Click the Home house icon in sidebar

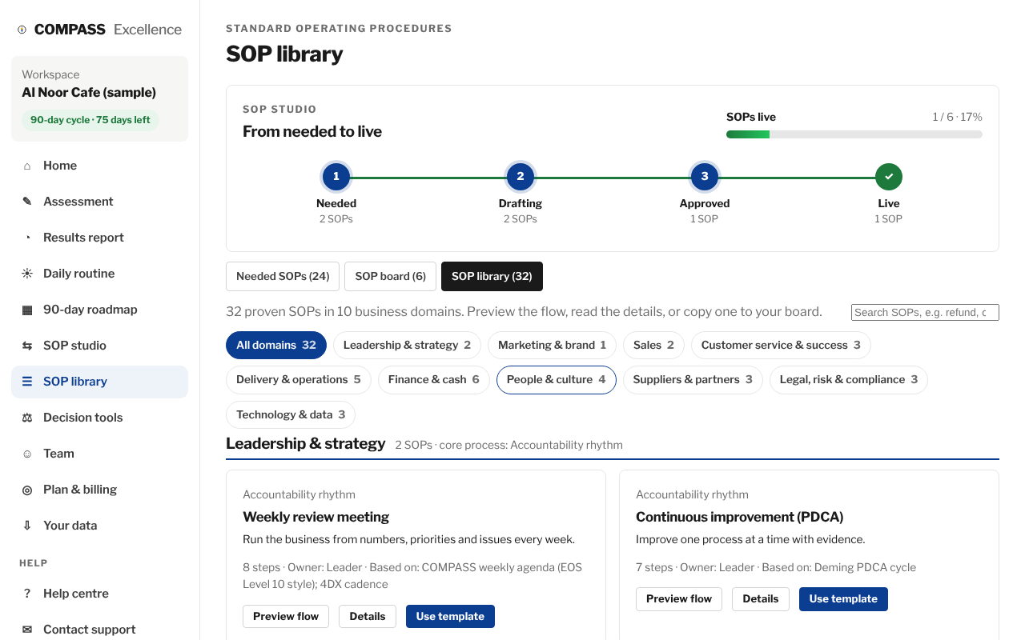[27, 166]
